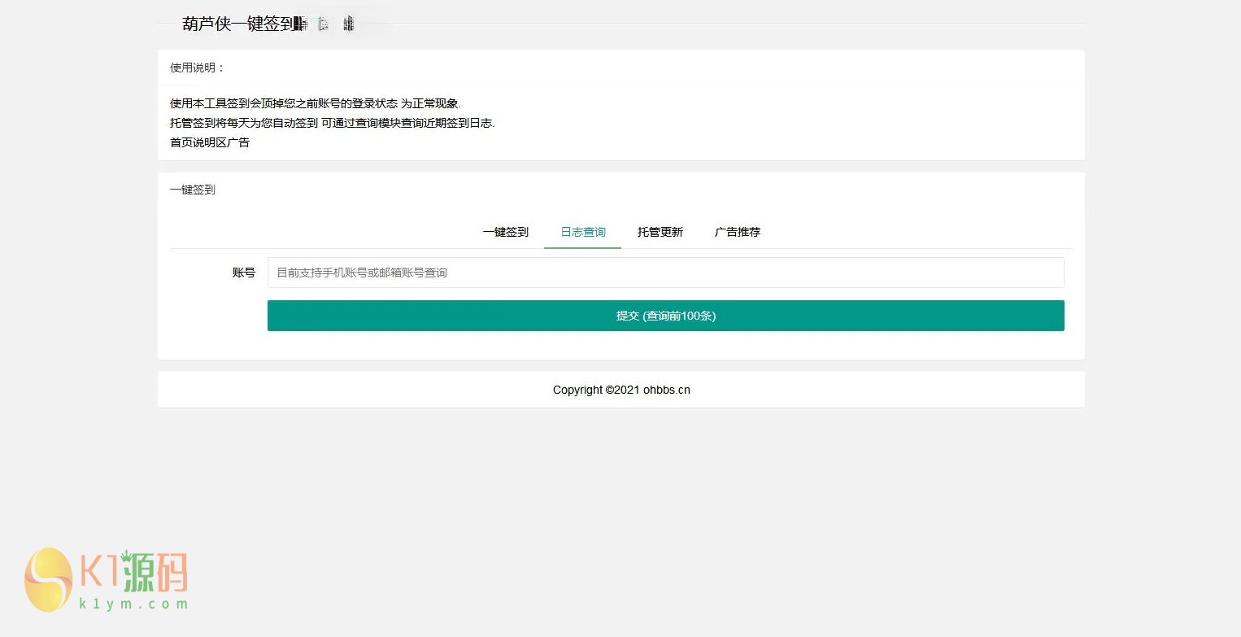Click the 首页说明区广告 ad text
This screenshot has height=637, width=1241.
click(210, 142)
